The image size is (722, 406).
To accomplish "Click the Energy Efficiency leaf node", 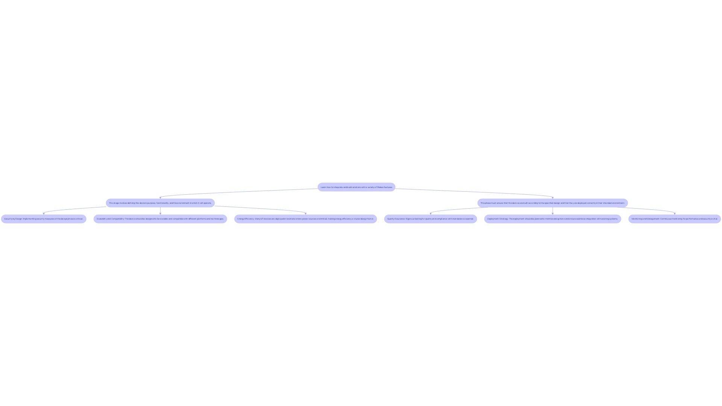I will (x=305, y=219).
